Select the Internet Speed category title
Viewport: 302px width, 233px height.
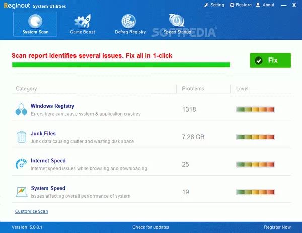[x=48, y=161]
